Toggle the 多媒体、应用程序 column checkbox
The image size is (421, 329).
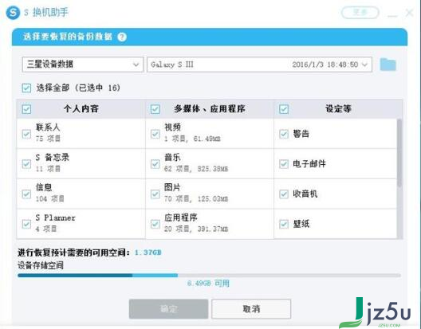coord(155,109)
